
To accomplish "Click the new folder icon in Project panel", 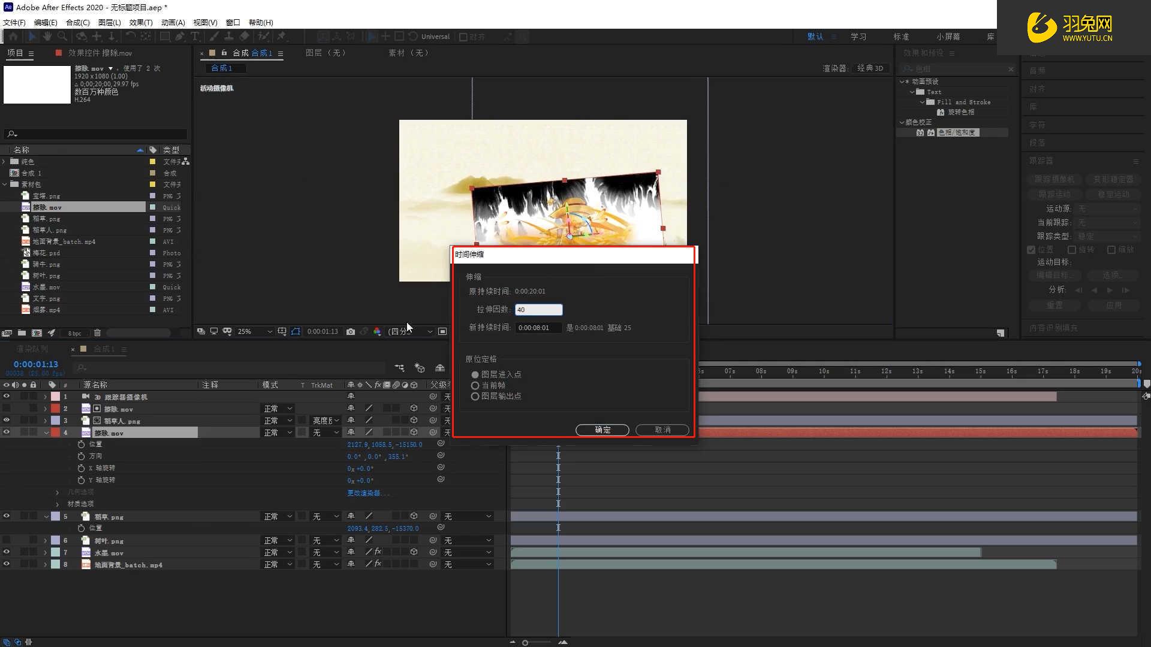I will 22,333.
